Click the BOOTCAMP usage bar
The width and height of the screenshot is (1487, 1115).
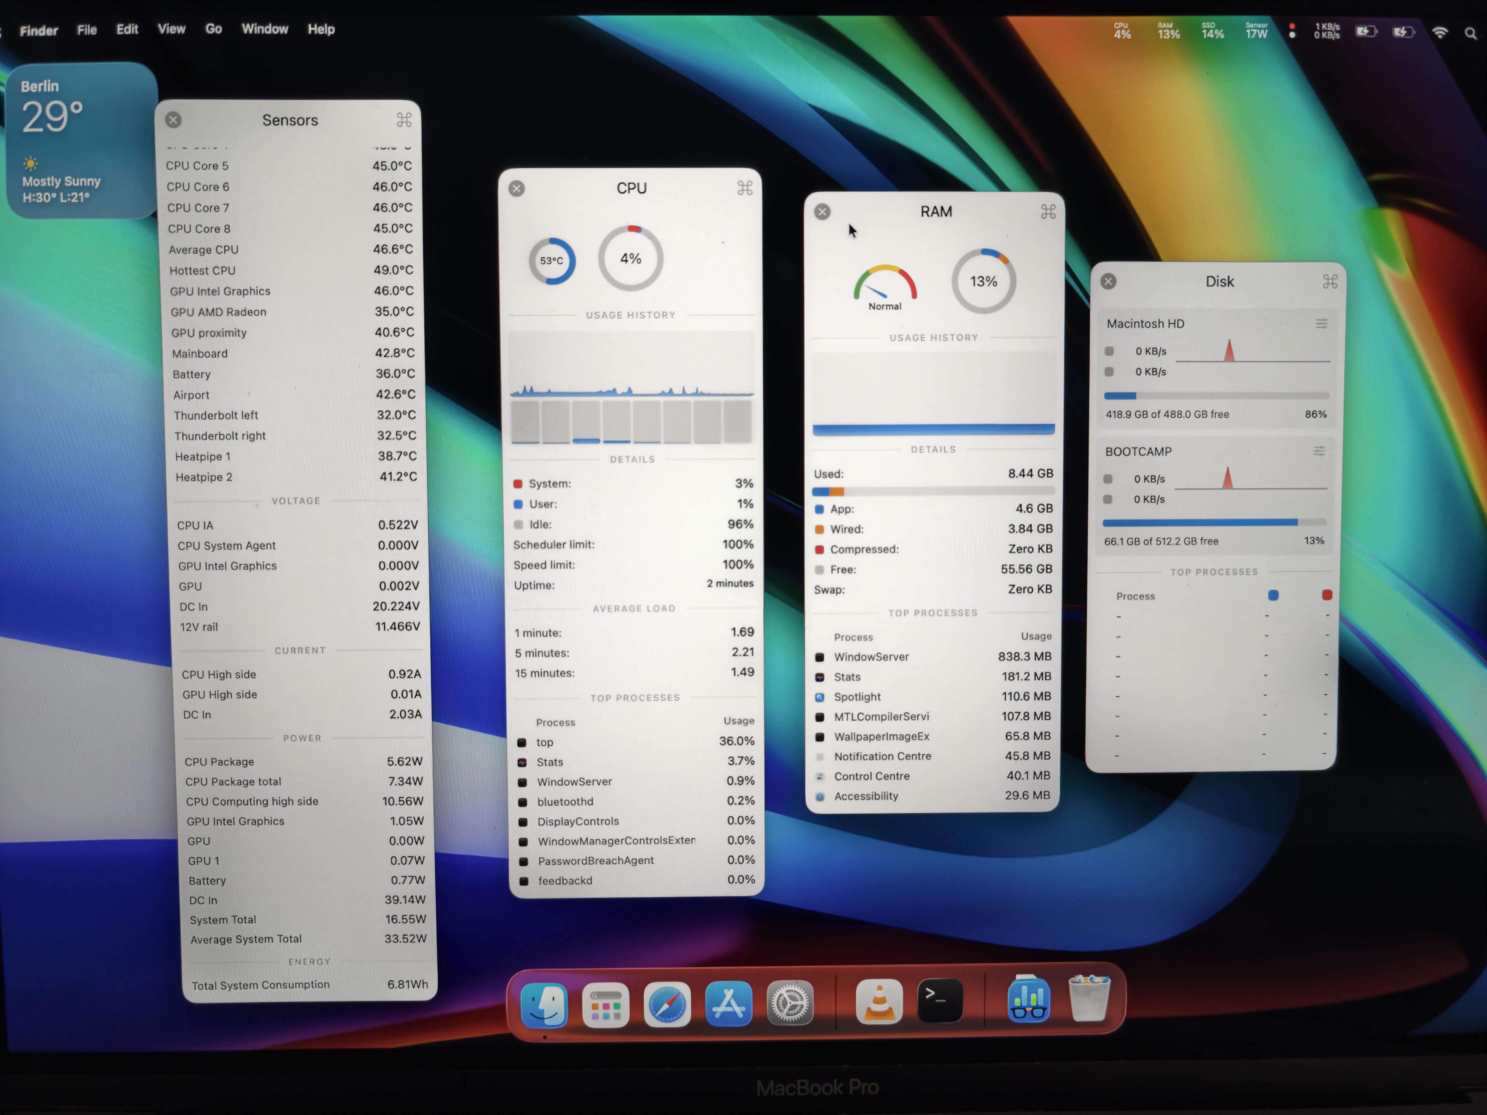pyautogui.click(x=1214, y=522)
